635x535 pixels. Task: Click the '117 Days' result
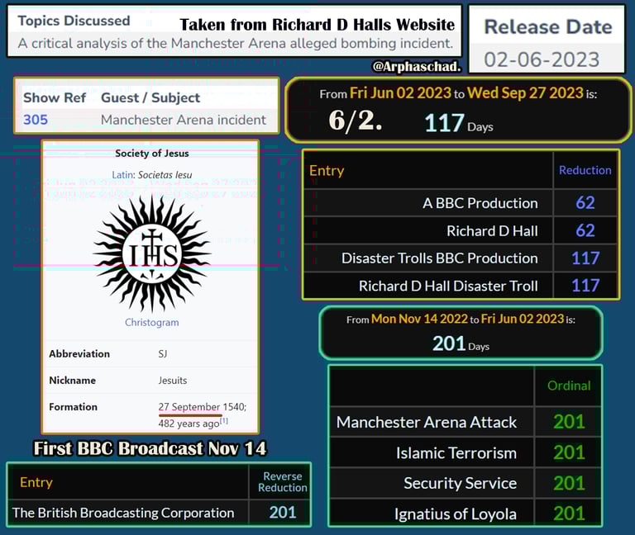[459, 123]
